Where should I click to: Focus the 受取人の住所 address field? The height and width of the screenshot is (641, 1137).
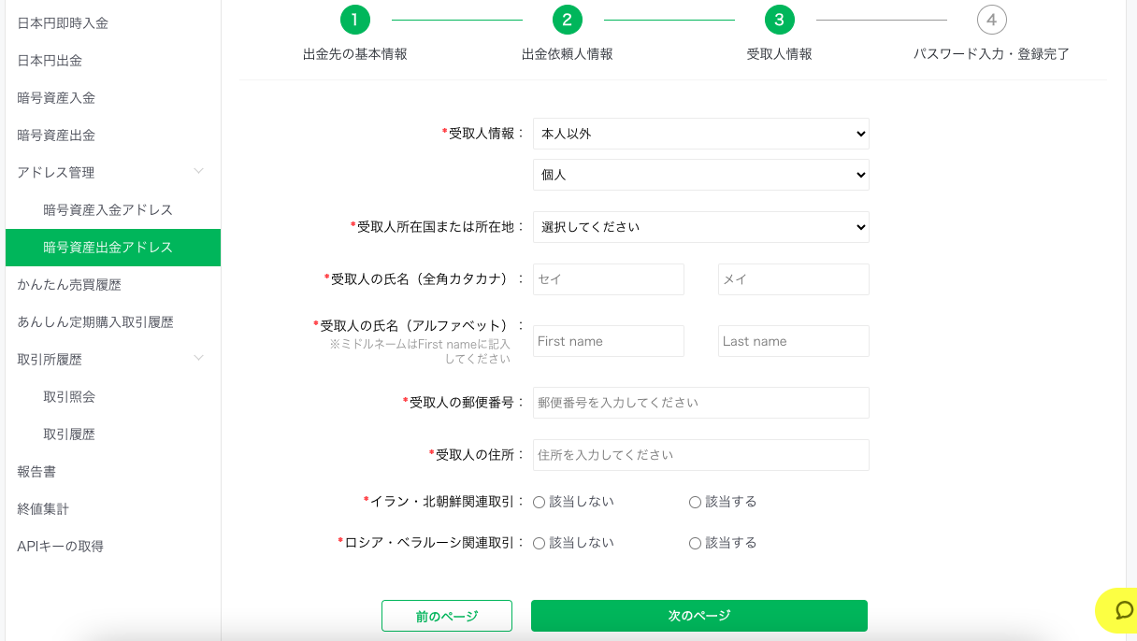[x=701, y=455]
